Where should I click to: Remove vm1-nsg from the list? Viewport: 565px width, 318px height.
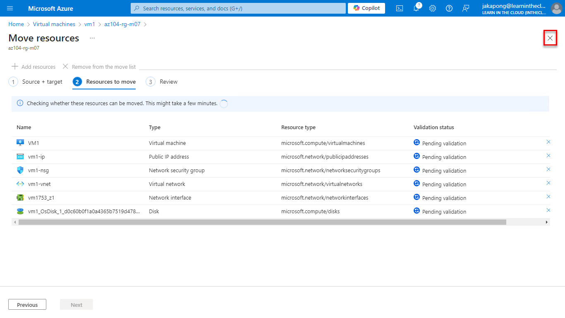(x=548, y=169)
